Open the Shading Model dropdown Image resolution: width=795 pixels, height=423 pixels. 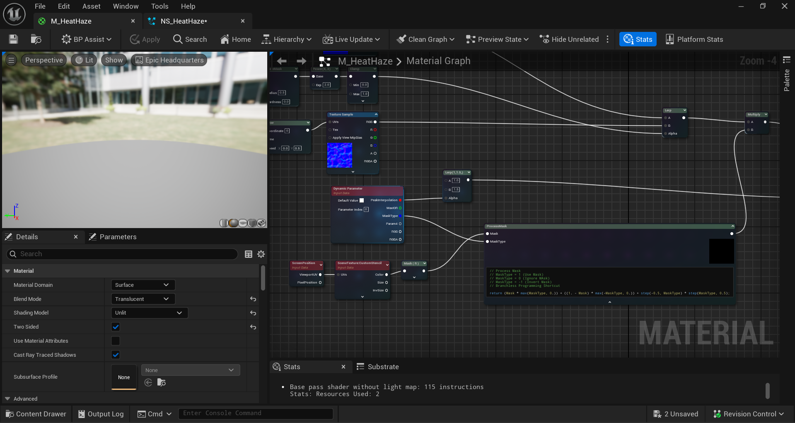tap(149, 312)
